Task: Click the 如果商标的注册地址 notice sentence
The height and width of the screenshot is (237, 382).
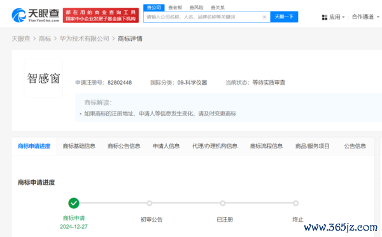Action: [x=160, y=113]
